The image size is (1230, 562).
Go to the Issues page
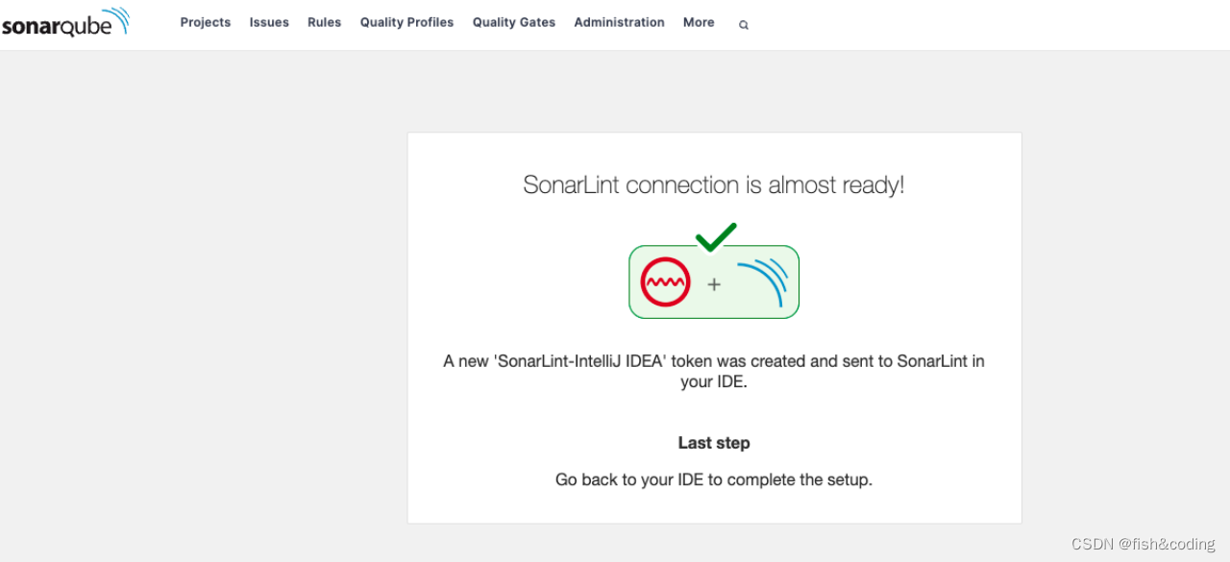tap(269, 22)
